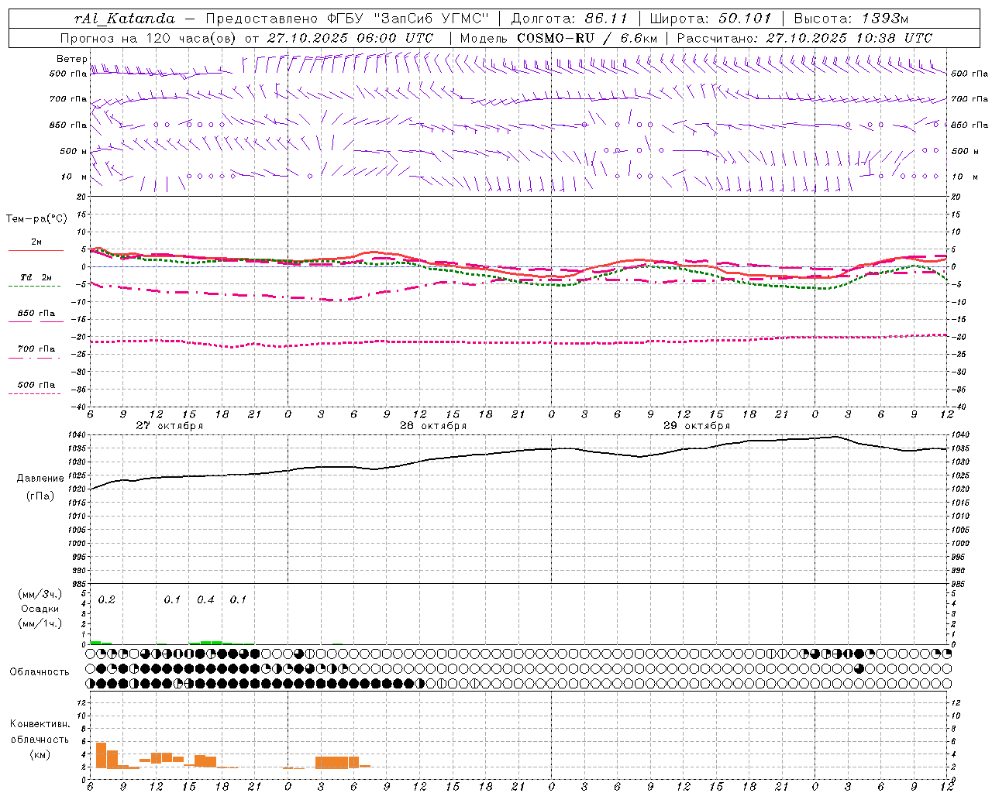Click the red line sample under 2м legend
The height and width of the screenshot is (793, 992).
pyautogui.click(x=36, y=251)
